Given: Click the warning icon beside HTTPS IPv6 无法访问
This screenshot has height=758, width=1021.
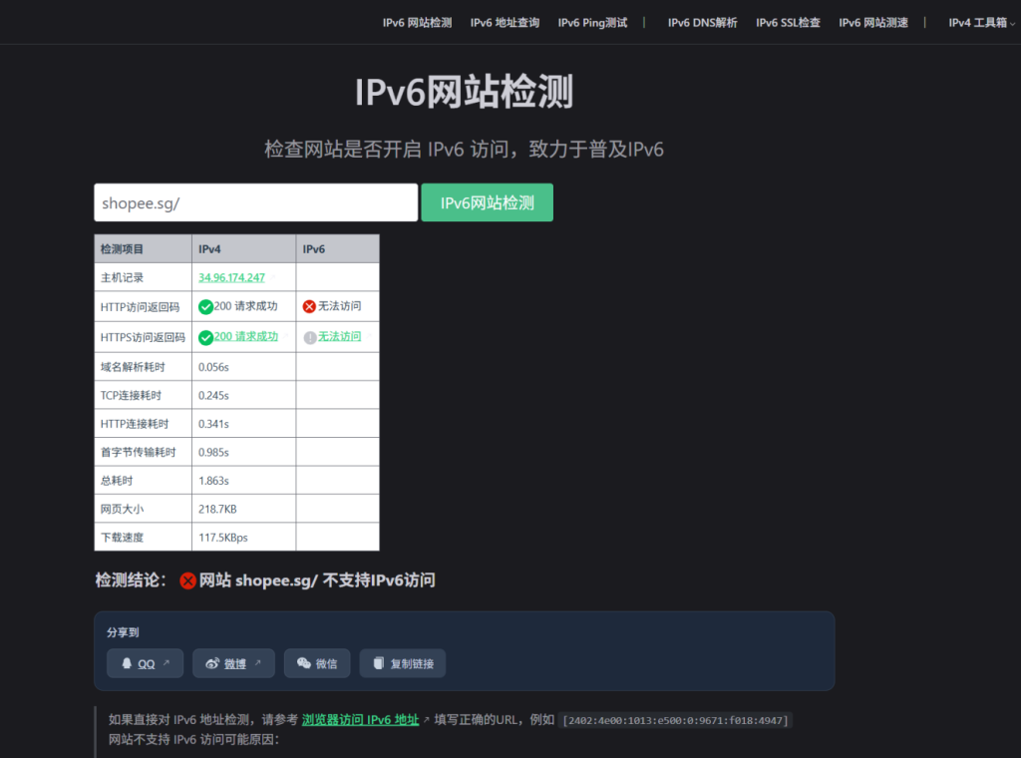Looking at the screenshot, I should coord(309,337).
